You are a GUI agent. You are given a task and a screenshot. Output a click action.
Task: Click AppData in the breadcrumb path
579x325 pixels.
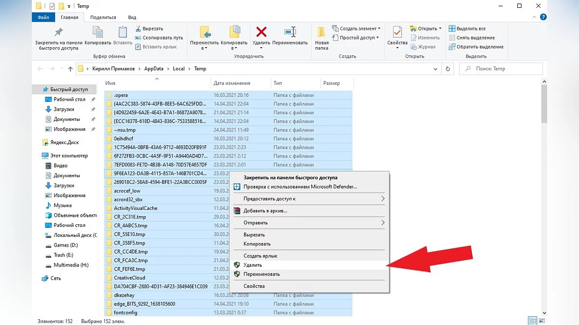154,69
